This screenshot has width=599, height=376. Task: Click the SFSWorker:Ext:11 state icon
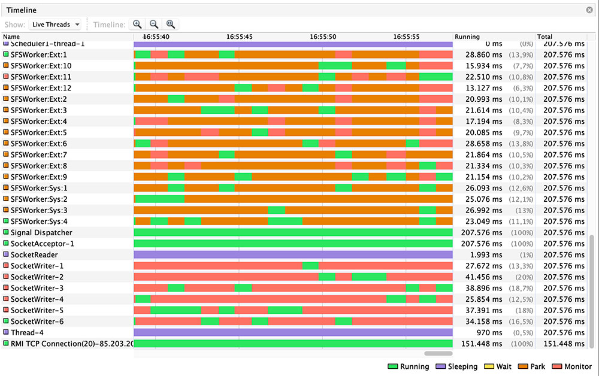(x=6, y=77)
